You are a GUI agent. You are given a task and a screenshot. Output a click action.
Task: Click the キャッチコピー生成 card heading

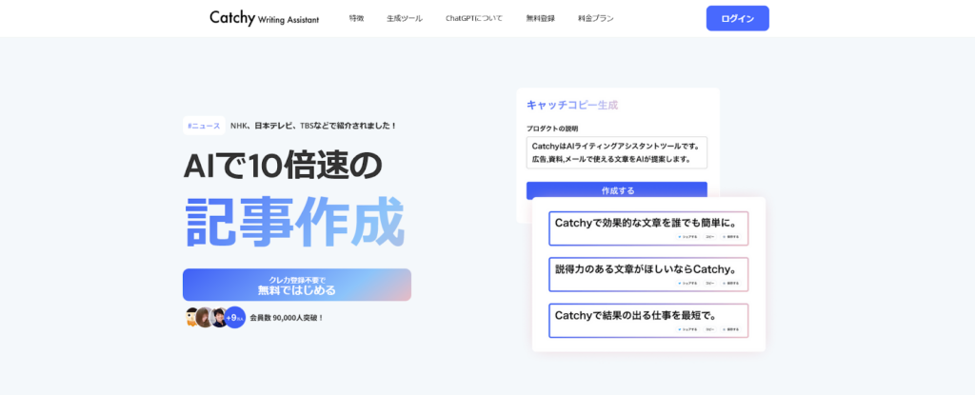[572, 105]
